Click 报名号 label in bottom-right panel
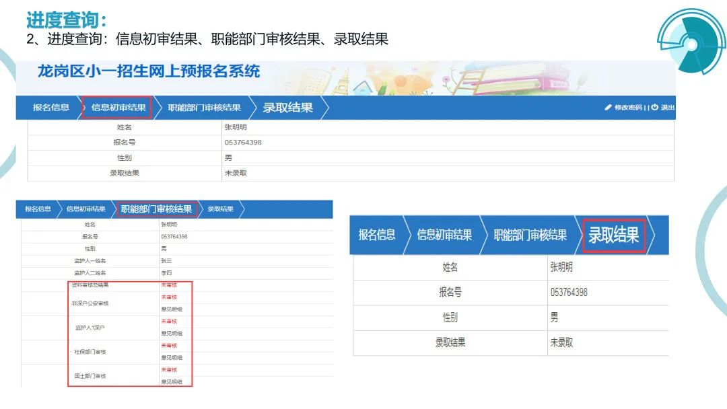The width and height of the screenshot is (727, 409). [450, 292]
